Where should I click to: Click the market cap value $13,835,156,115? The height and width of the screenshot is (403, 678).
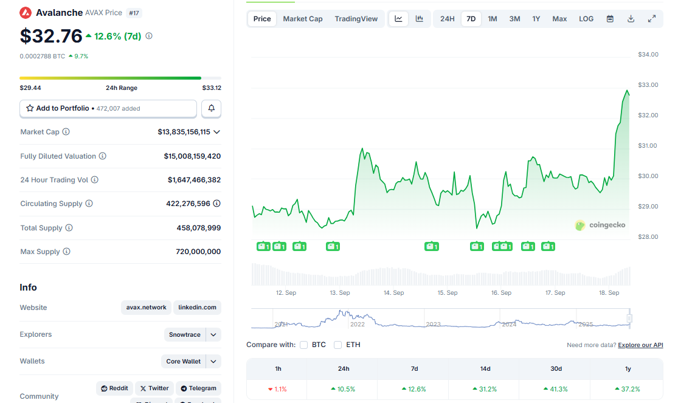(184, 132)
